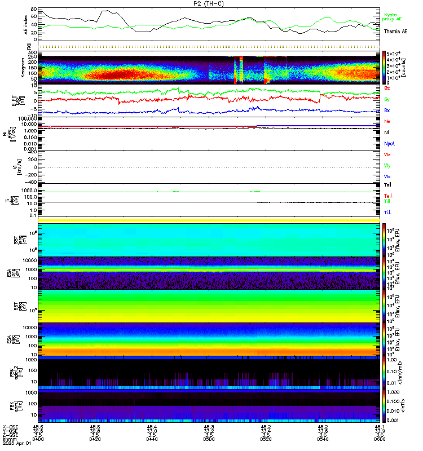Screen dimensions: 423x451
Task: Click the "2025 Apr 01" date label
Action: (17, 443)
